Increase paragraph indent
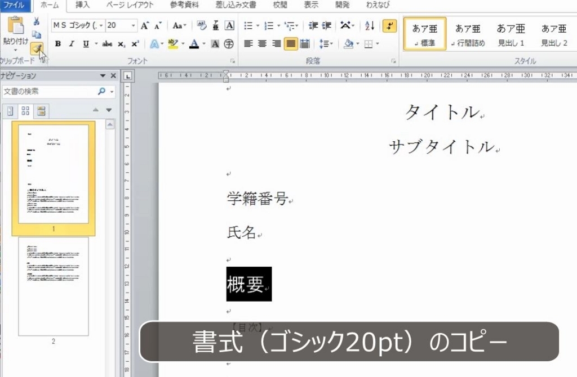This screenshot has width=577, height=377. [326, 26]
